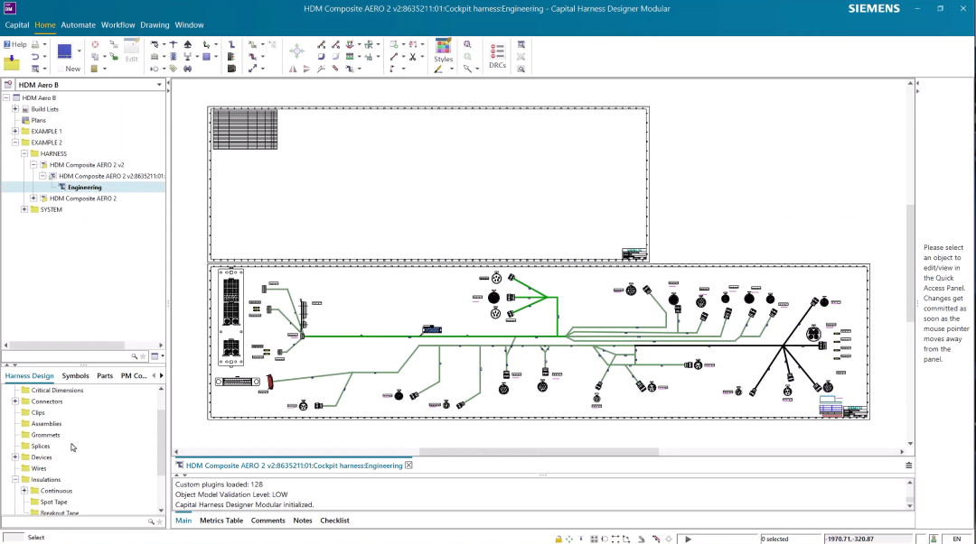
Task: Open the Workflow menu
Action: tap(118, 25)
